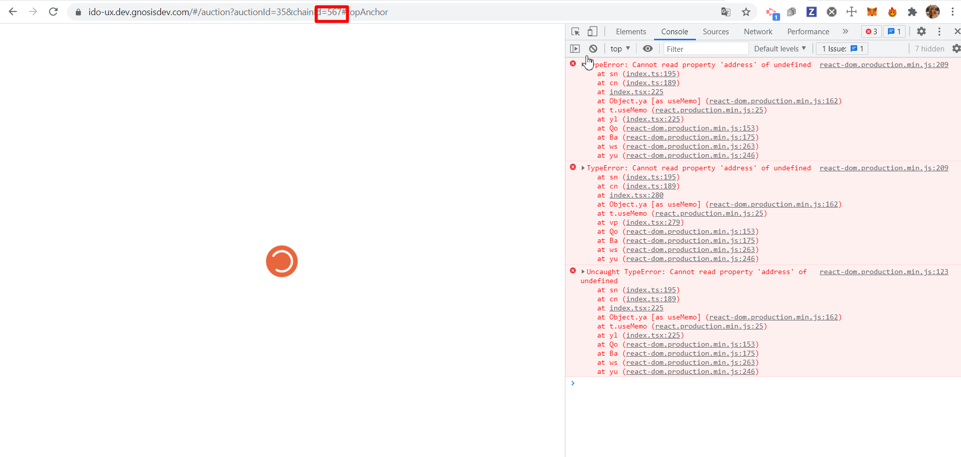The height and width of the screenshot is (457, 961).
Task: Click the 3 errors counter badge
Action: click(871, 31)
